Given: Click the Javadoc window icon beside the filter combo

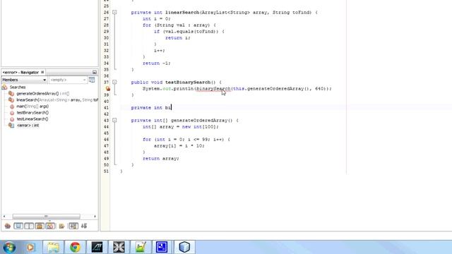Looking at the screenshot, I should 92,80.
